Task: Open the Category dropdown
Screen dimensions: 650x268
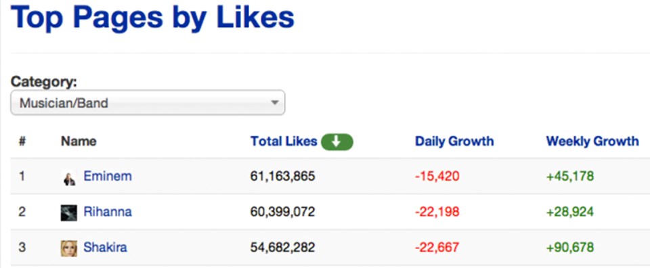Action: click(148, 102)
